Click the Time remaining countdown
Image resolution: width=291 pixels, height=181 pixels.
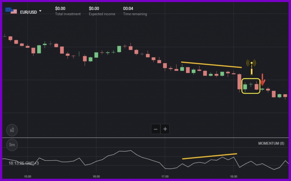(128, 9)
